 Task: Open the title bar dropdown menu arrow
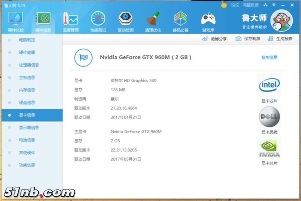[x=275, y=5]
